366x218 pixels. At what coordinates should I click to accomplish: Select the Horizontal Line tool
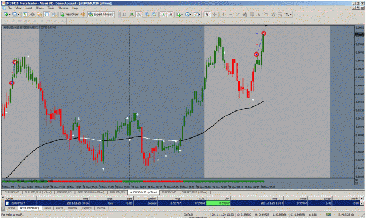[x=231, y=15]
